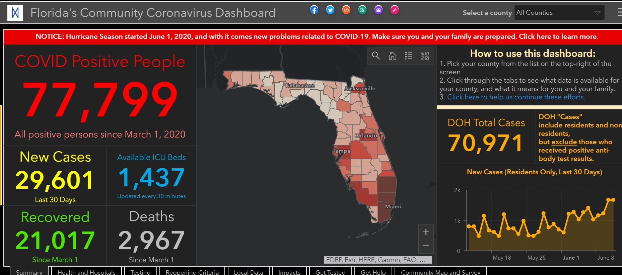
Task: Share via the purple email icon
Action: coord(378,10)
